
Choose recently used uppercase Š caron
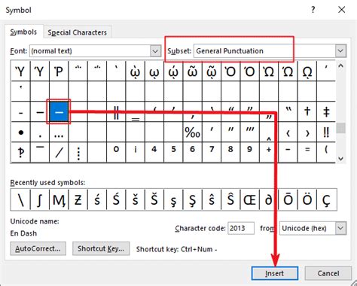[x=154, y=200]
